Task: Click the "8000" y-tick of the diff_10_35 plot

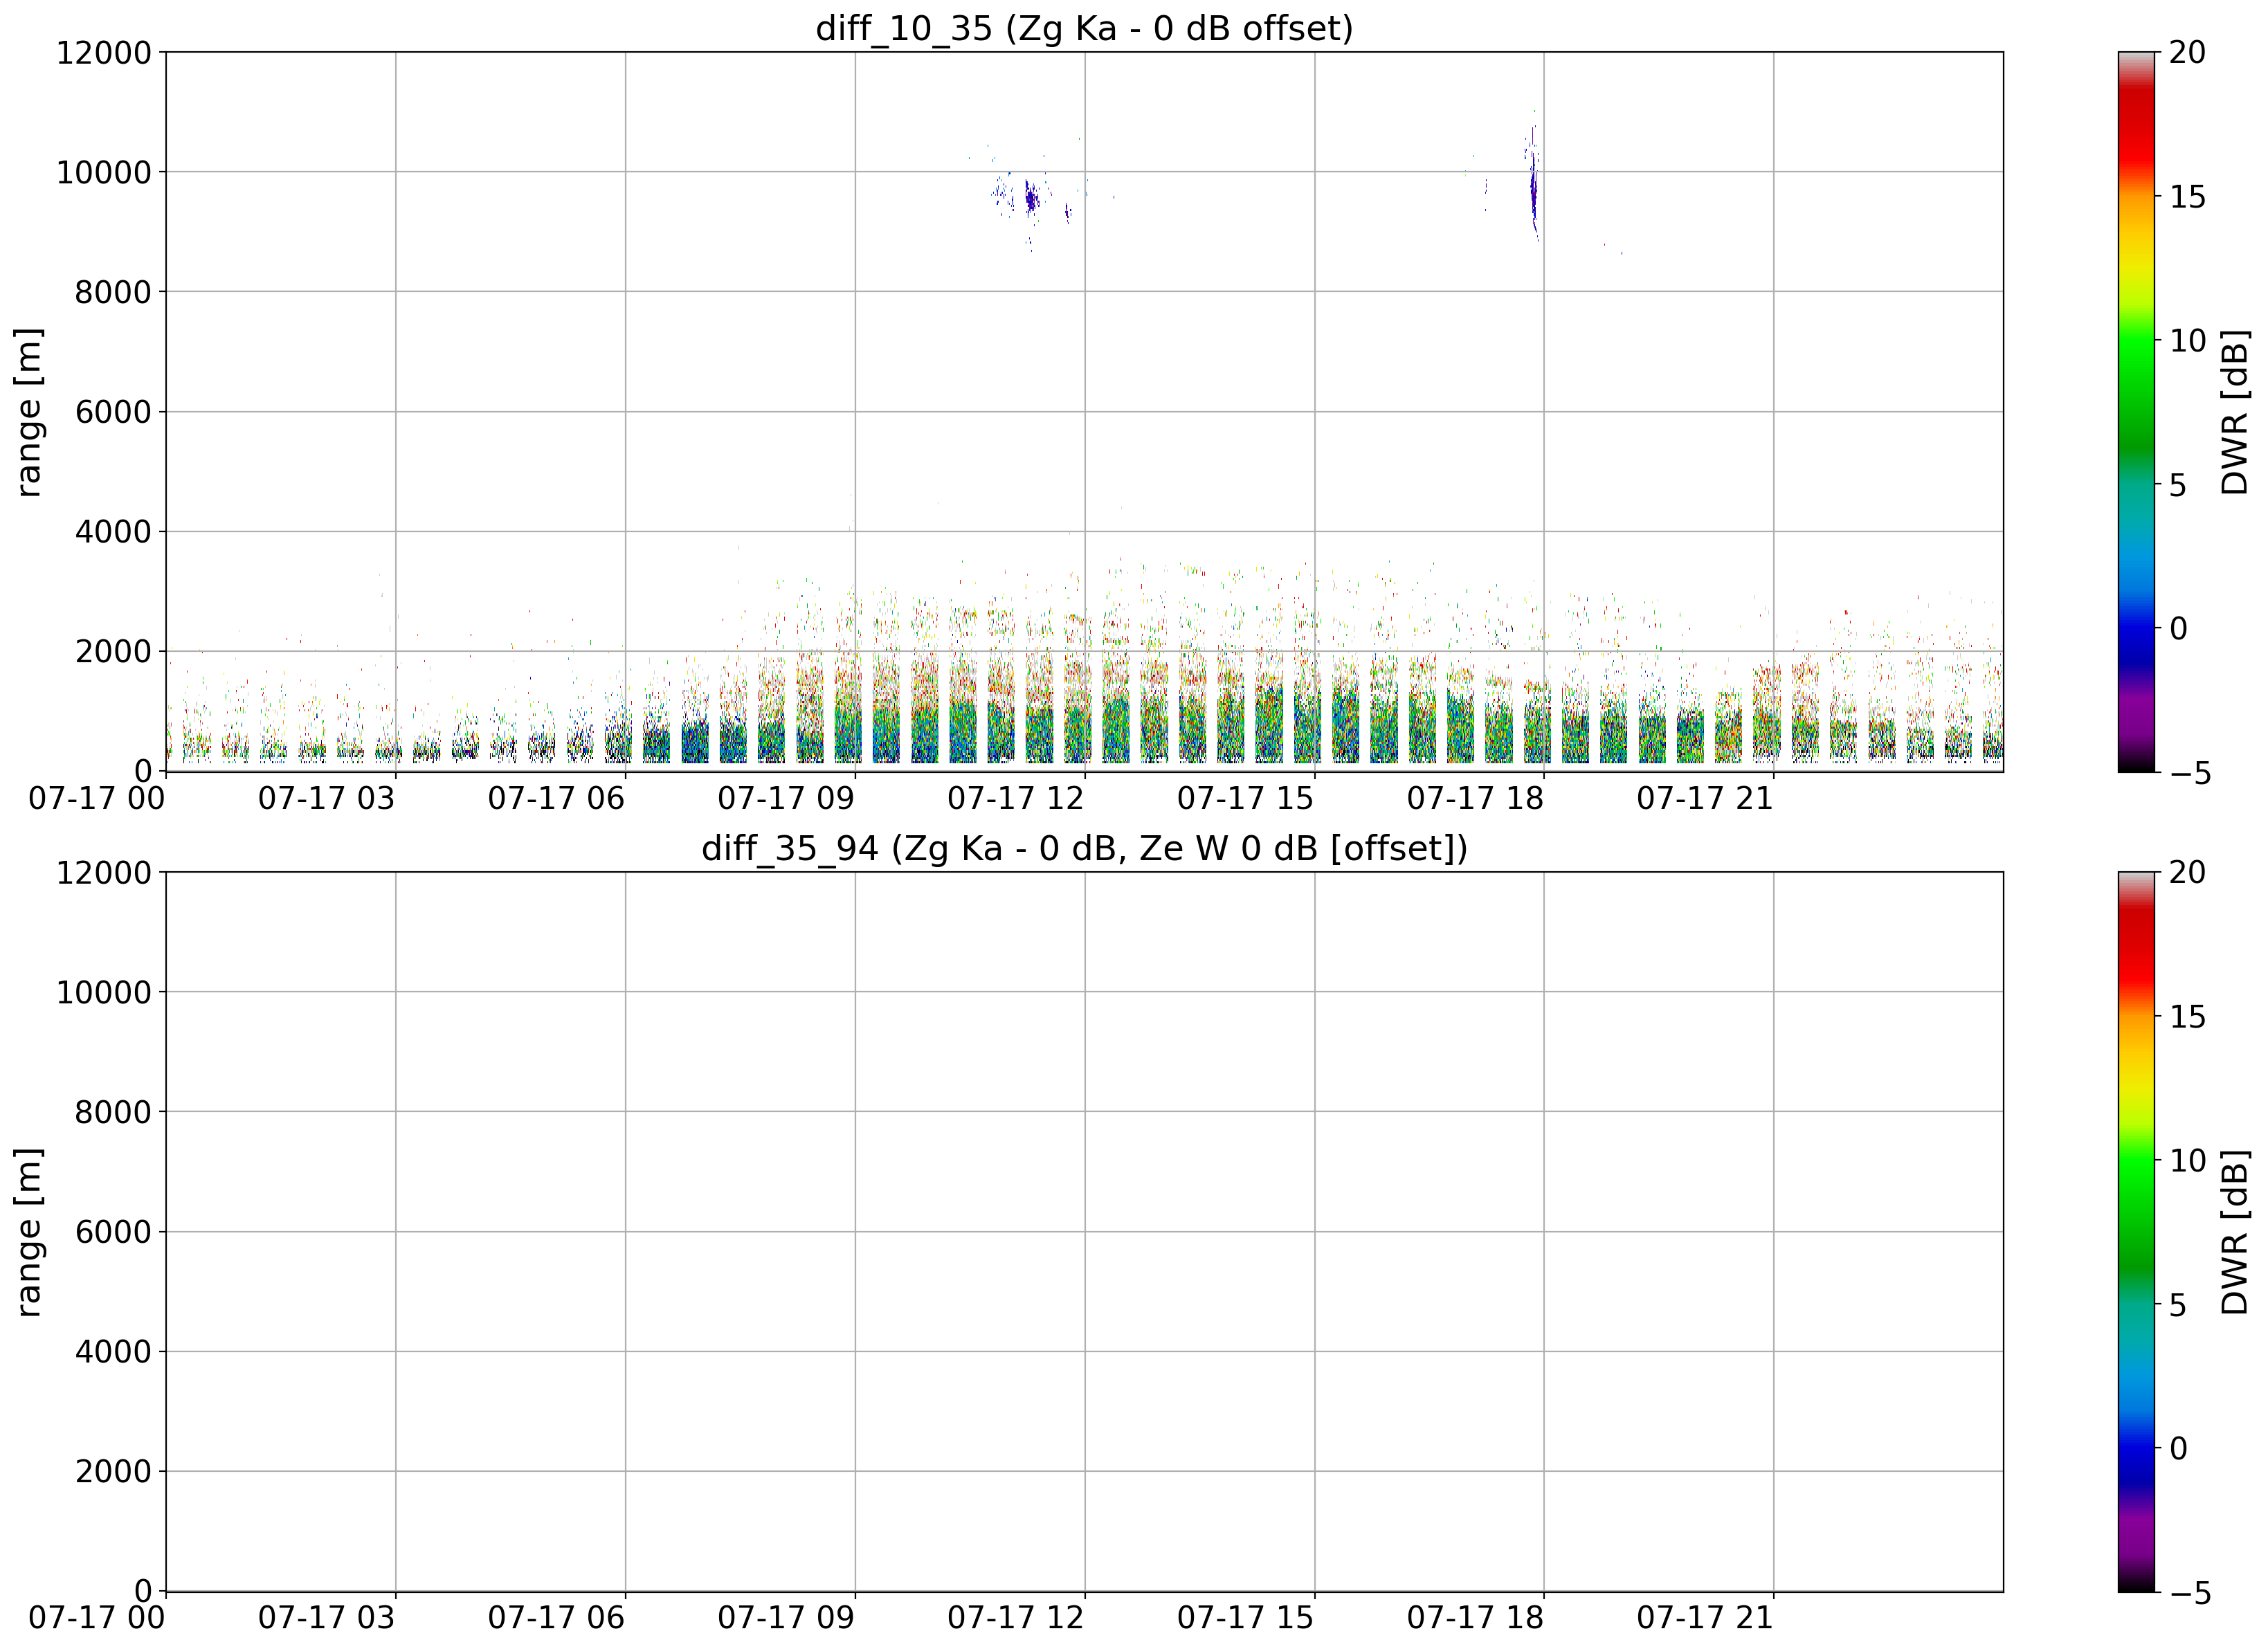Action: tap(113, 292)
